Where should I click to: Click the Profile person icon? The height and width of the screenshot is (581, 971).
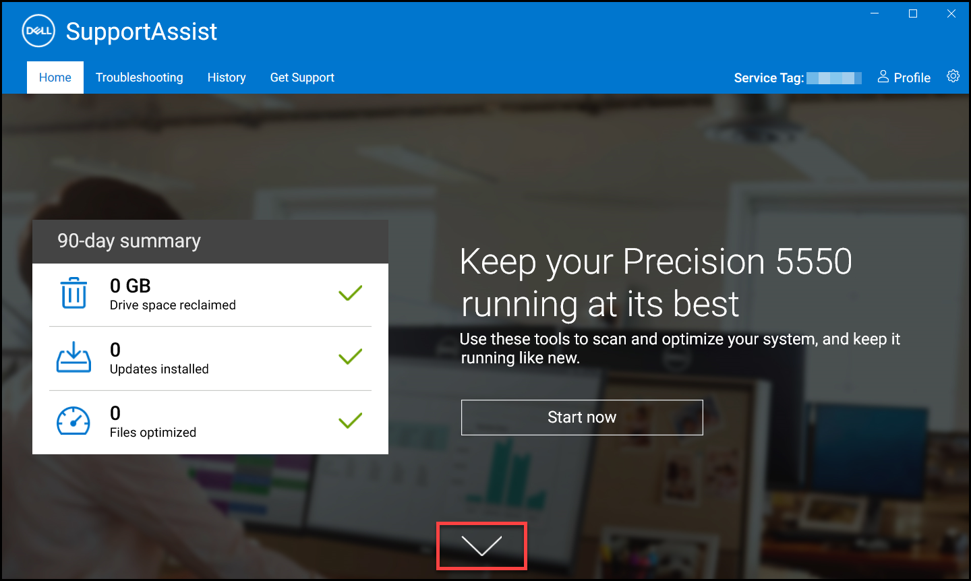point(883,77)
